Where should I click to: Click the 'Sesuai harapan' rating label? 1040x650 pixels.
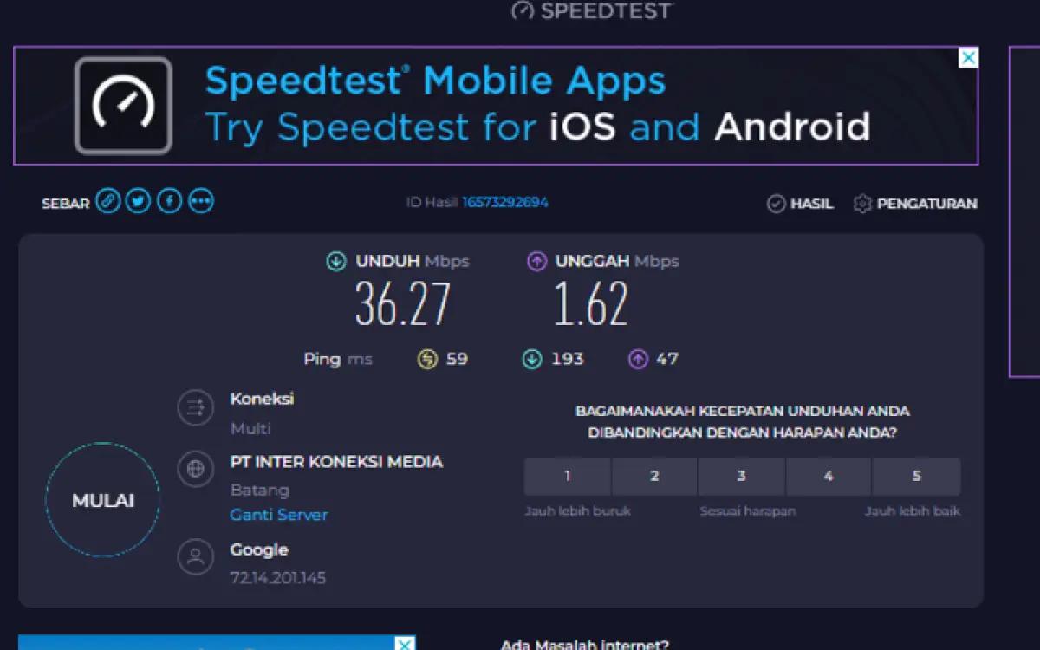pos(748,511)
